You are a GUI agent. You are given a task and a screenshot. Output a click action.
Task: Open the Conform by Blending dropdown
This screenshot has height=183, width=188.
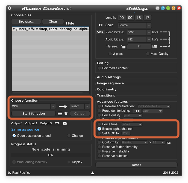point(134,143)
